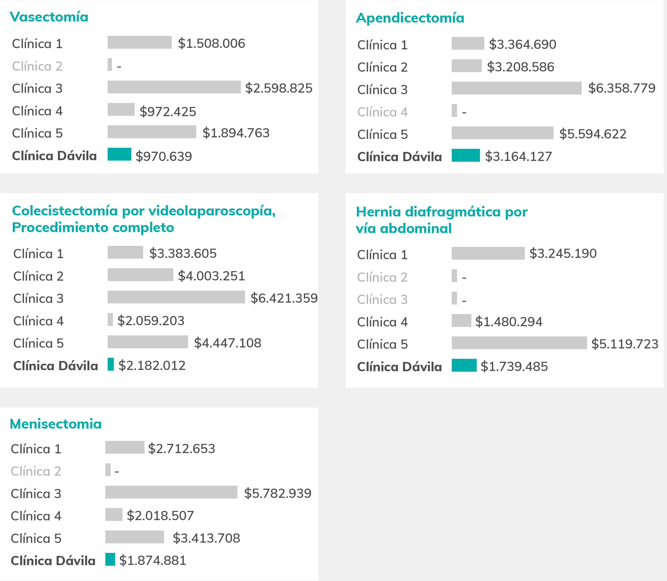Click the gray bar beside $3.413.708

click(135, 537)
